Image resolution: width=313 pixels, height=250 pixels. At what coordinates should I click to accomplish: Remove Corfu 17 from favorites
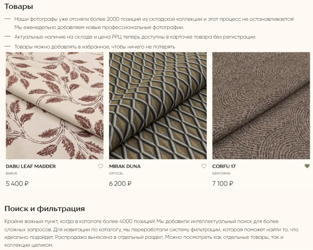tap(307, 166)
